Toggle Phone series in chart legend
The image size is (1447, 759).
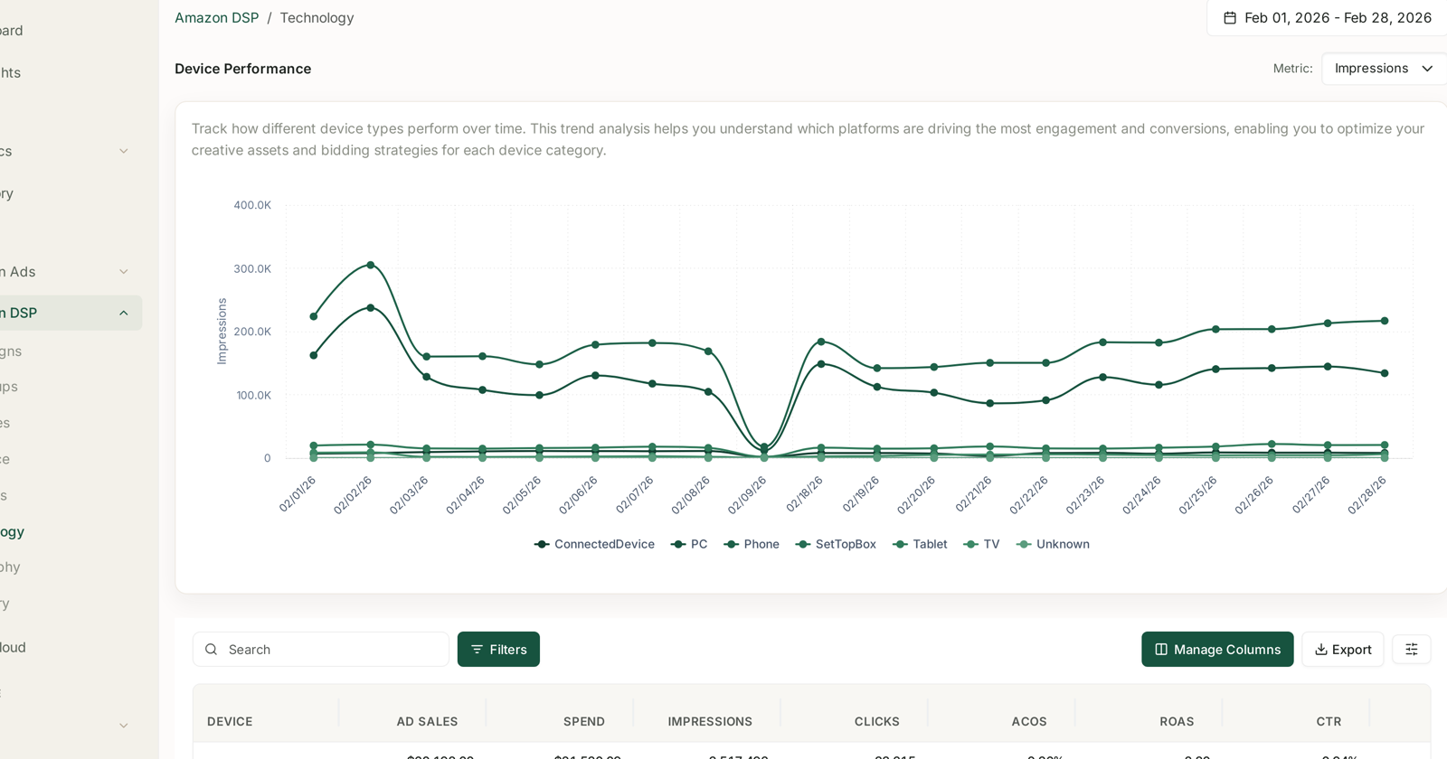[752, 544]
